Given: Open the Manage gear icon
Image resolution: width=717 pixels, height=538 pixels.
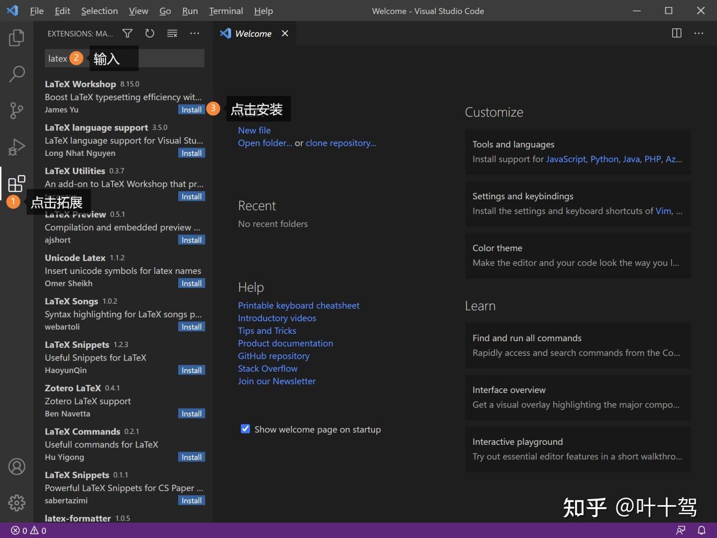Looking at the screenshot, I should [16, 503].
